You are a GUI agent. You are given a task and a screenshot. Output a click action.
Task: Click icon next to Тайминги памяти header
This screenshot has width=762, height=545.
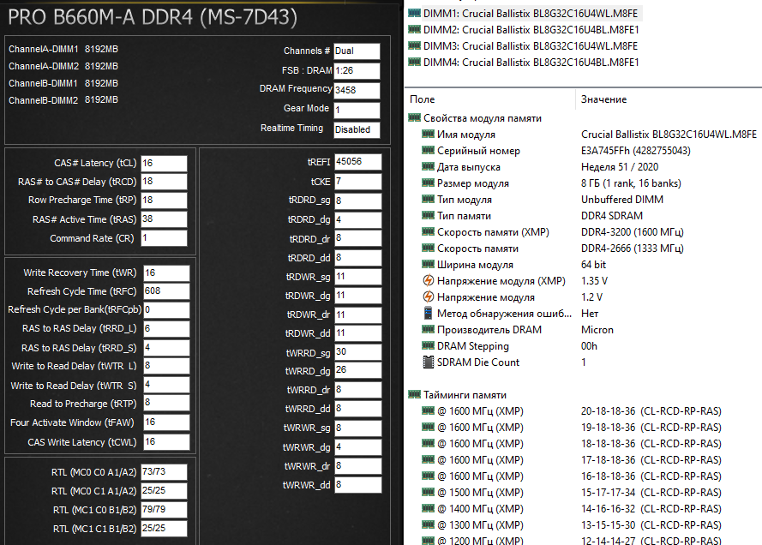415,394
